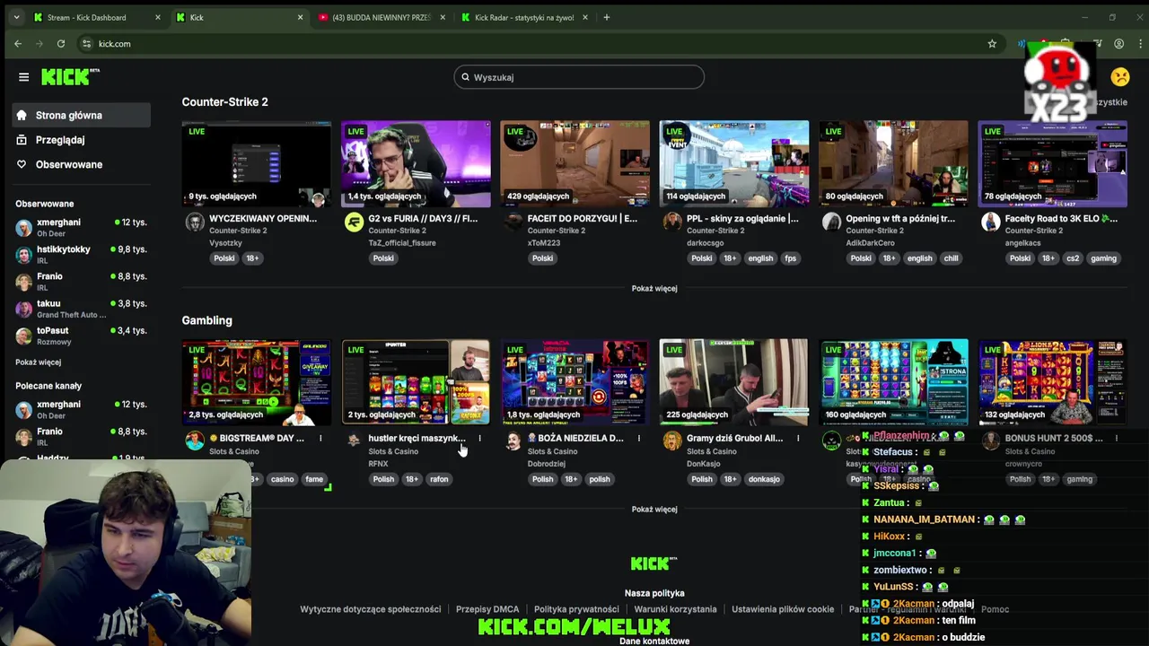Open options menu for Gramy dziś Grubo card

point(798,438)
